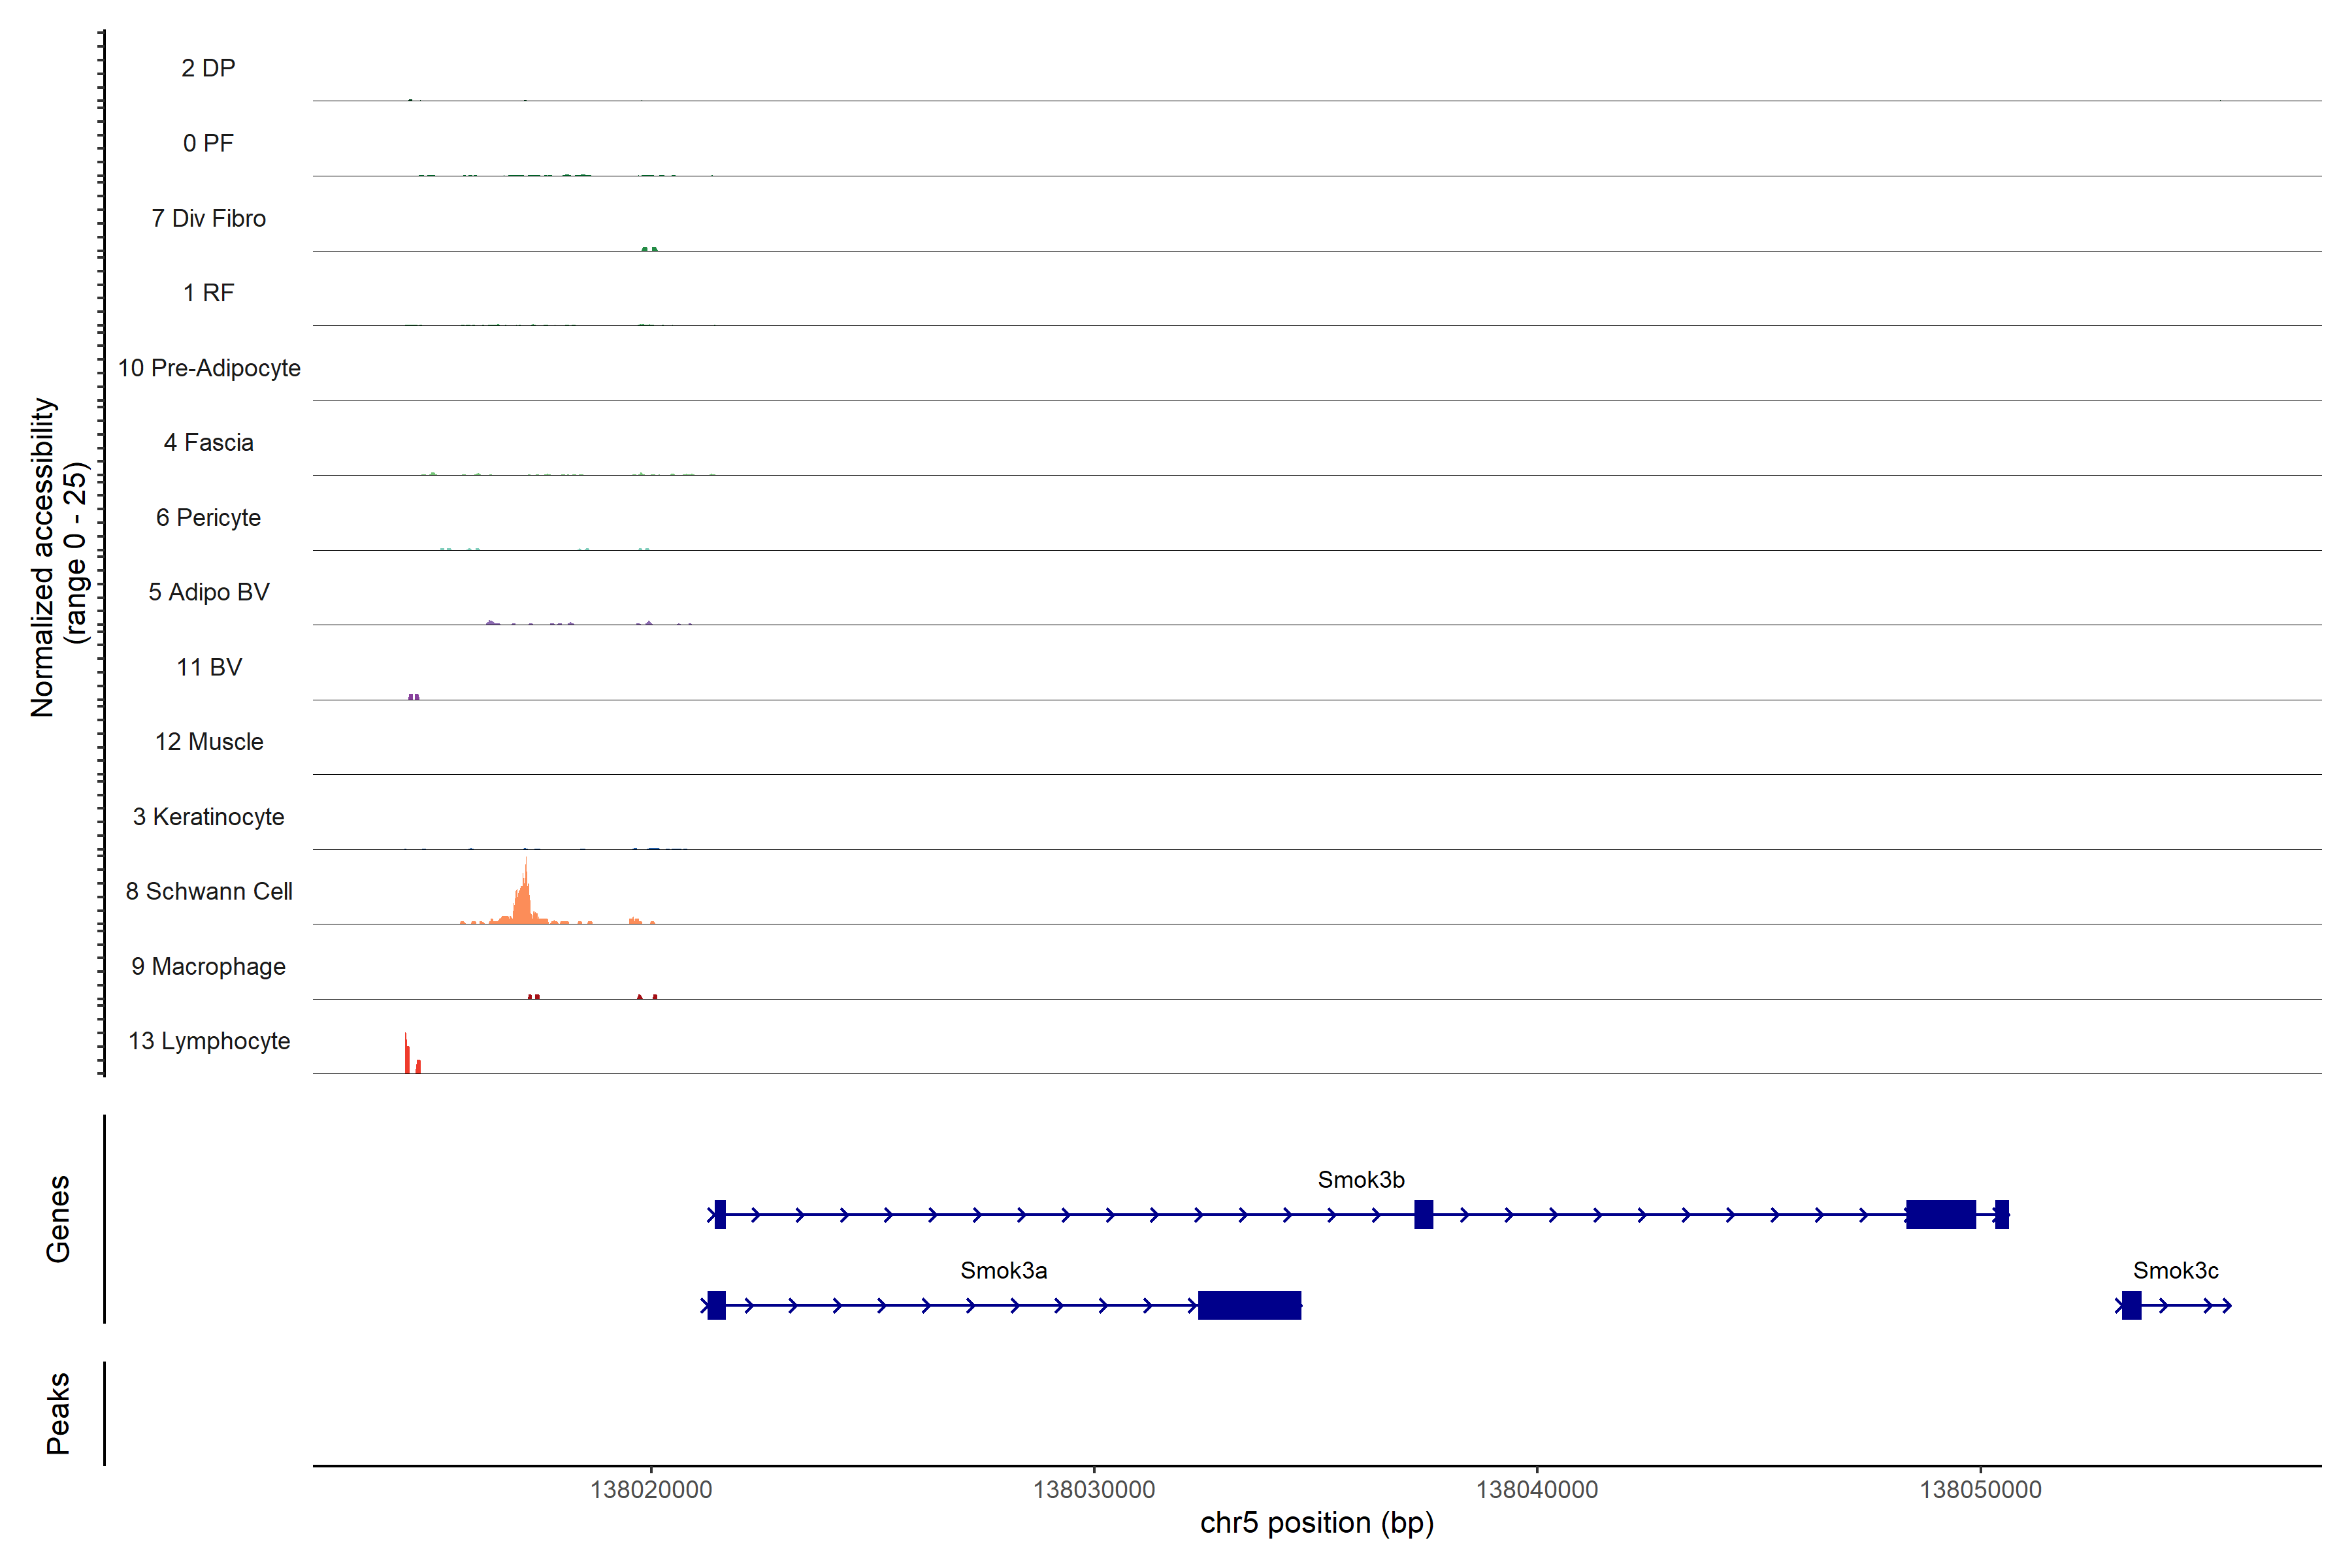Click the chr5 position (bp) axis title
The width and height of the screenshot is (2352, 1568).
point(1316,1523)
